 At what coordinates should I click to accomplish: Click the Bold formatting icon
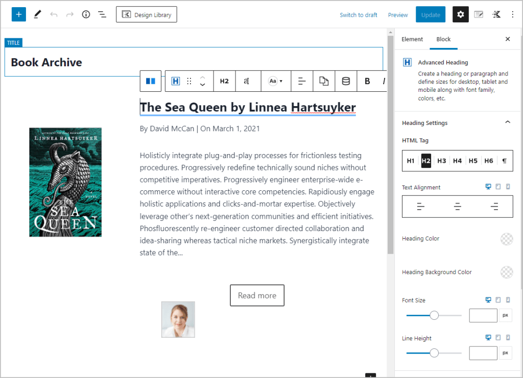[367, 81]
